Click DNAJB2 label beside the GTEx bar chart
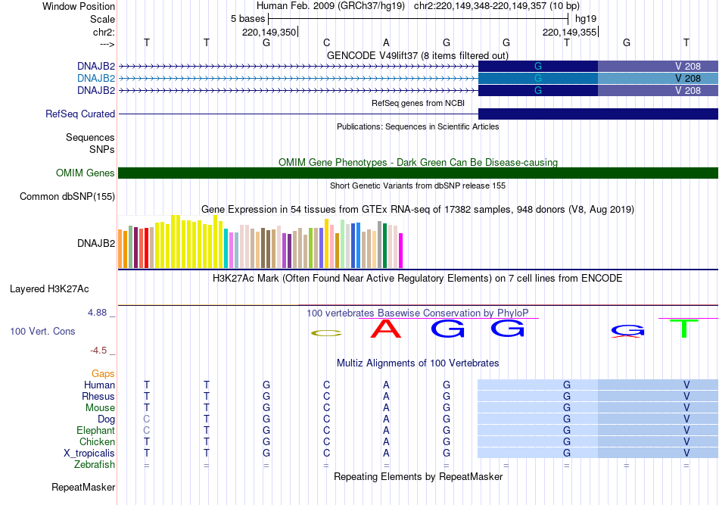 pyautogui.click(x=96, y=243)
